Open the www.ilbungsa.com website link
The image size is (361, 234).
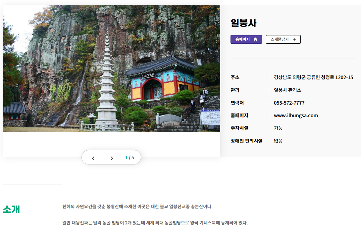(296, 116)
